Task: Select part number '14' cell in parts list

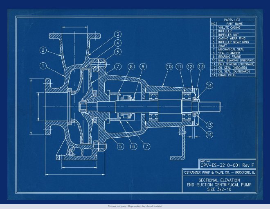Action: point(214,75)
